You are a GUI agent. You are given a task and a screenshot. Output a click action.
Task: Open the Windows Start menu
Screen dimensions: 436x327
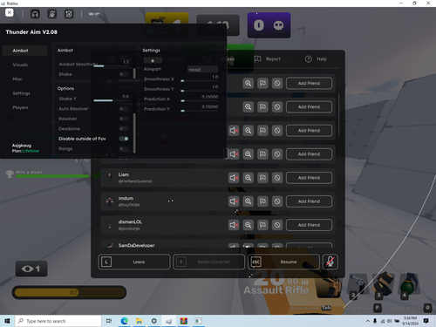click(x=7, y=321)
